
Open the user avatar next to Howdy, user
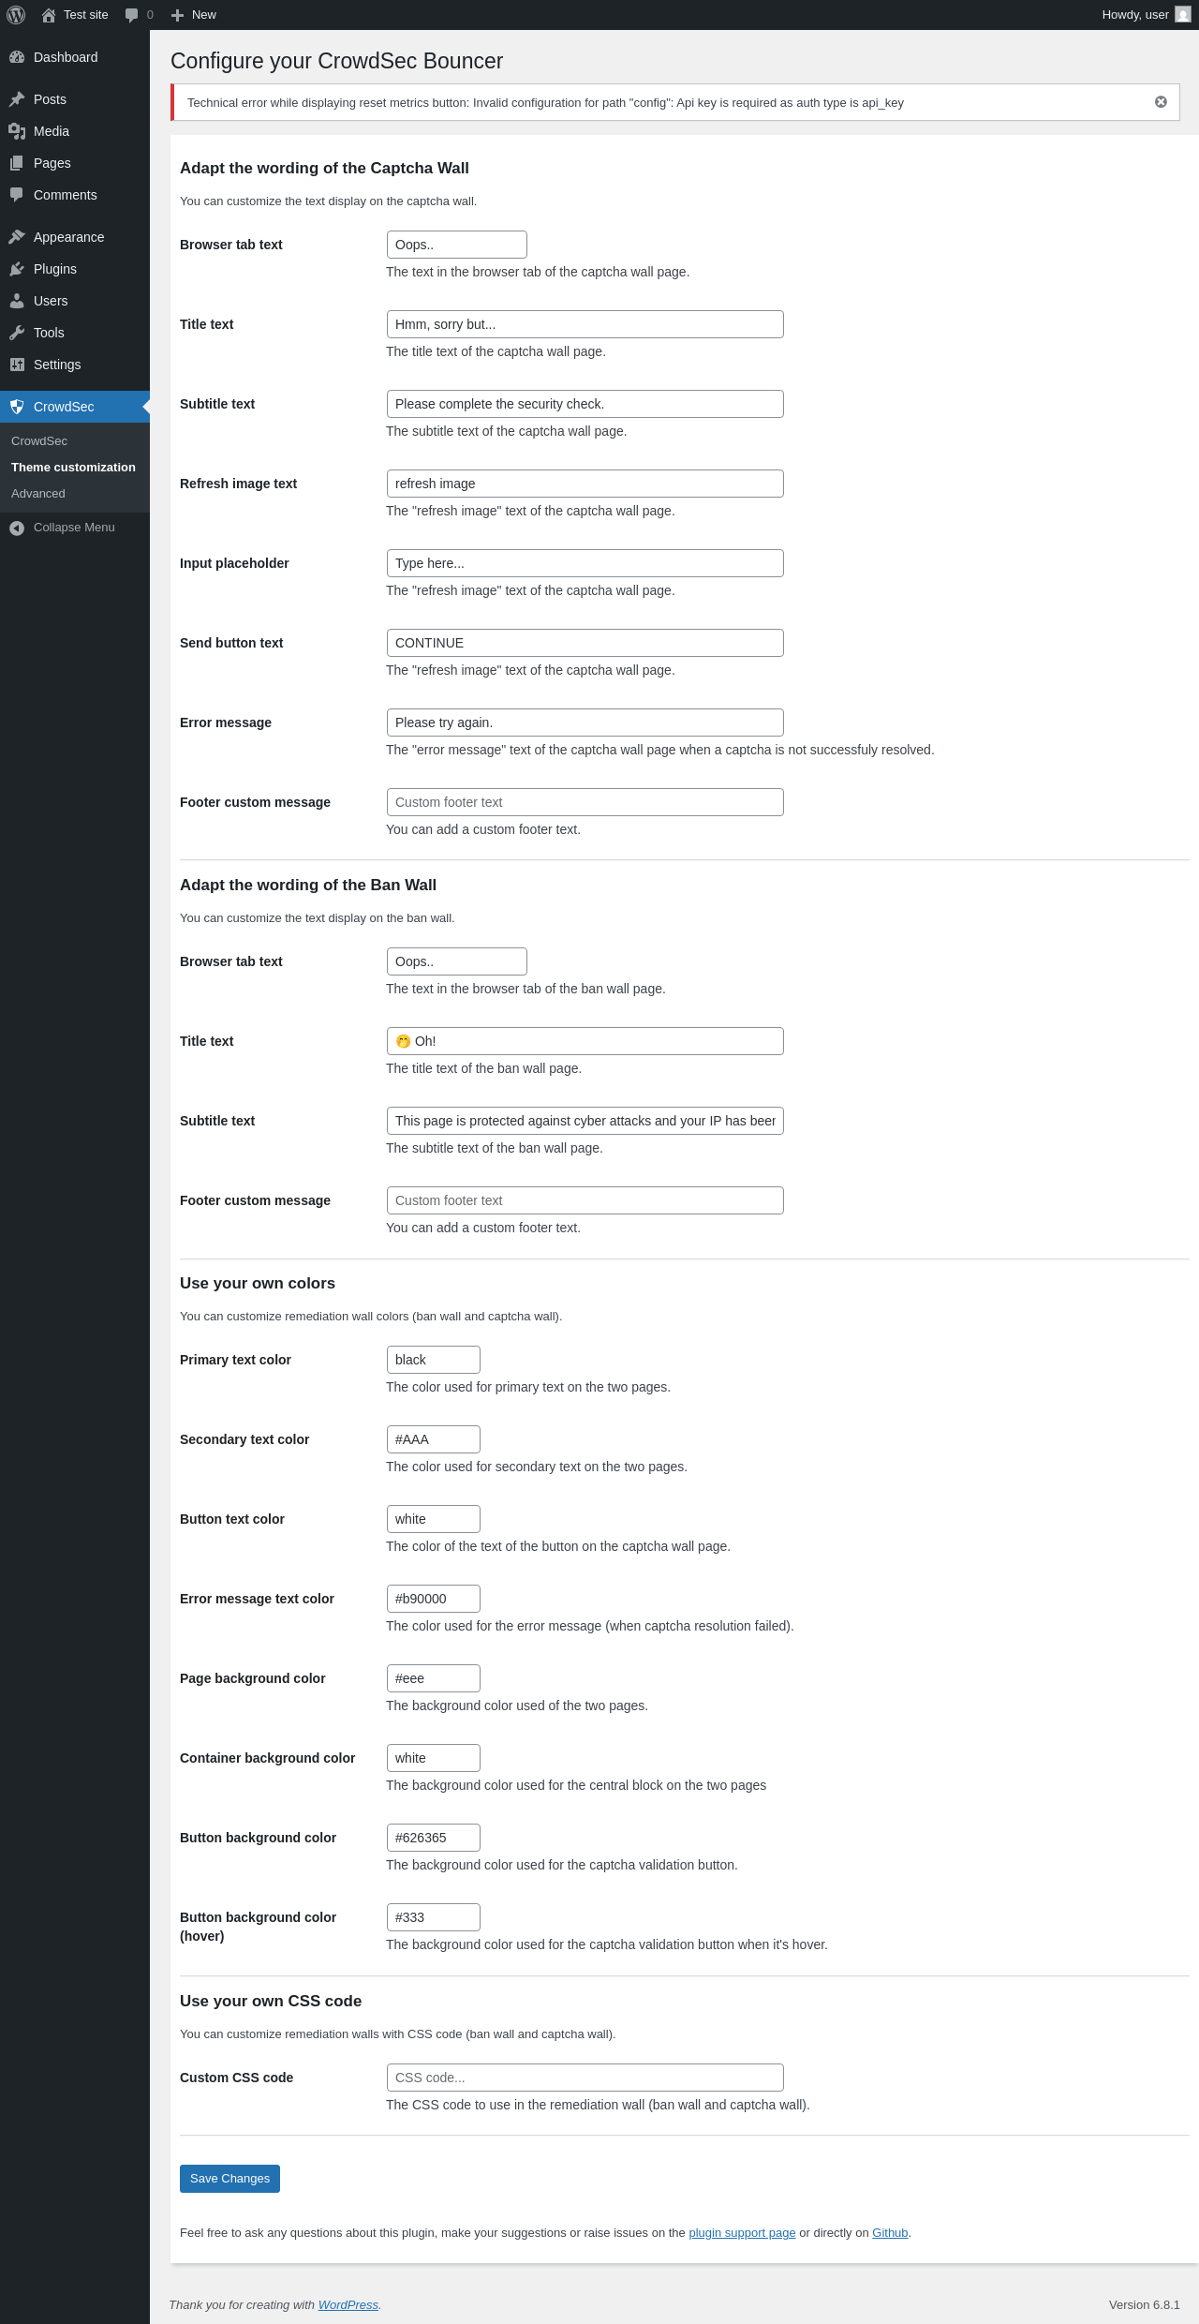(1183, 15)
